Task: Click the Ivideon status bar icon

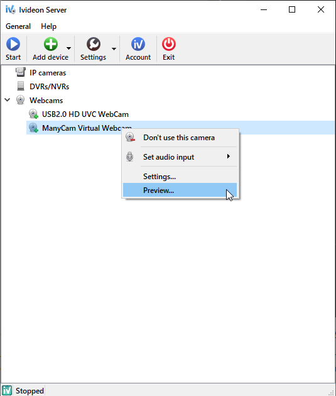Action: (7, 390)
